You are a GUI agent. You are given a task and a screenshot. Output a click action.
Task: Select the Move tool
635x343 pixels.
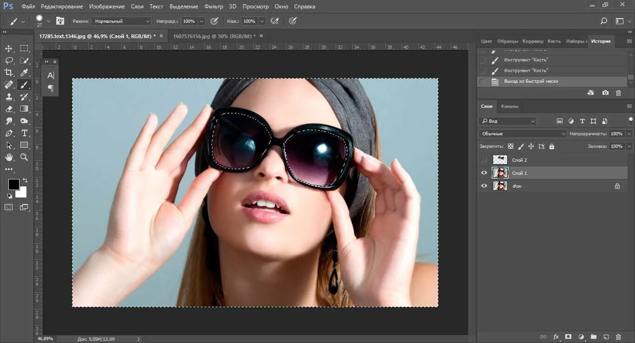point(9,49)
